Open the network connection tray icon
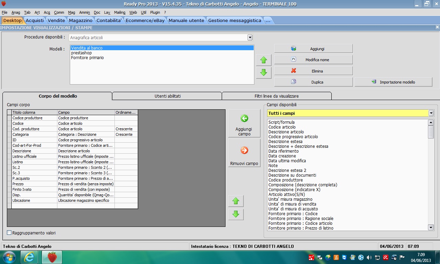 click(x=377, y=257)
